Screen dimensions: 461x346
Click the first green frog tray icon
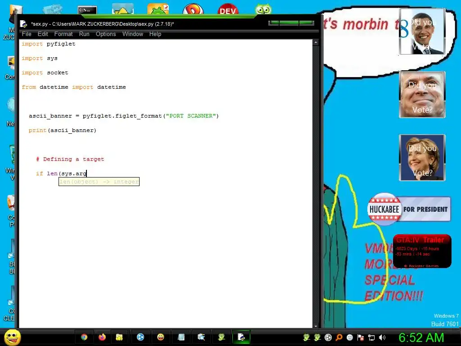[306, 337]
